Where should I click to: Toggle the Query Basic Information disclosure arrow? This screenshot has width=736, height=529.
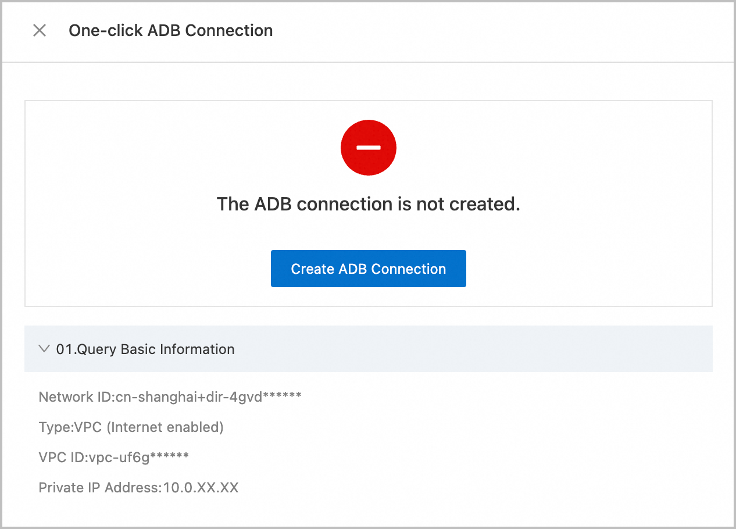point(44,349)
